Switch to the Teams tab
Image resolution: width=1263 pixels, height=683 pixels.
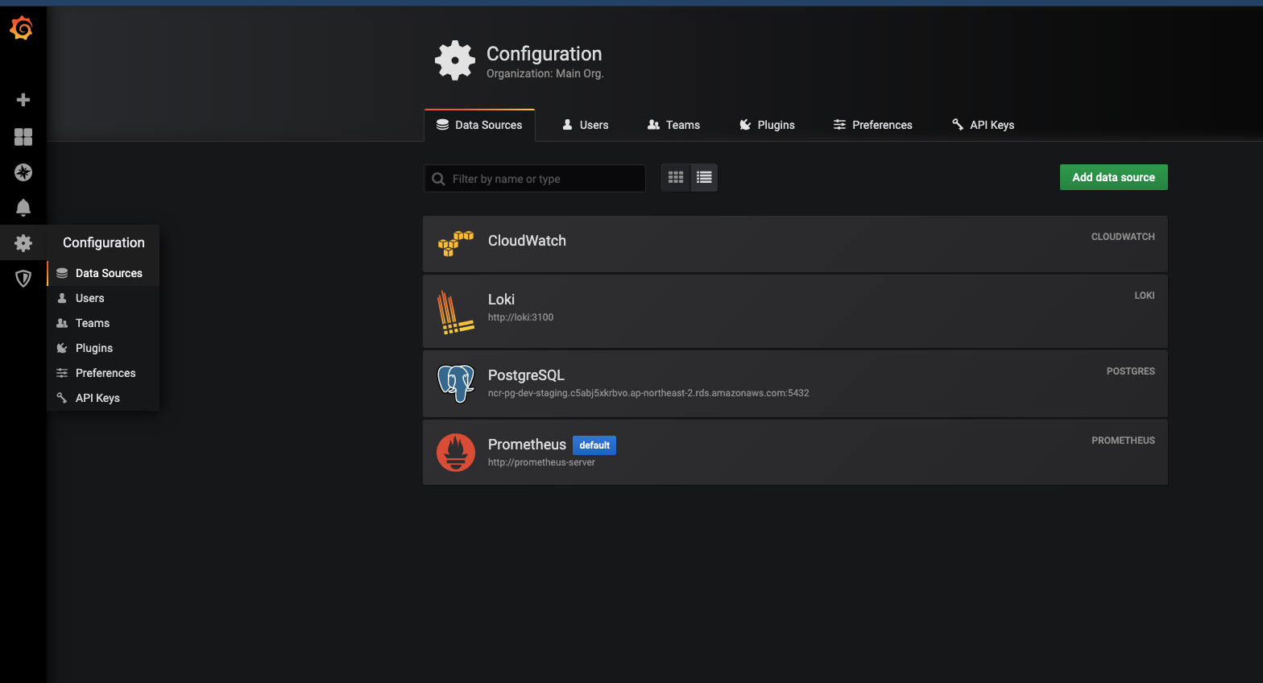pyautogui.click(x=673, y=125)
